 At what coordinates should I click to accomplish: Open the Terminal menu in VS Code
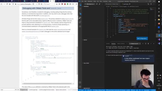(x=105, y=1)
